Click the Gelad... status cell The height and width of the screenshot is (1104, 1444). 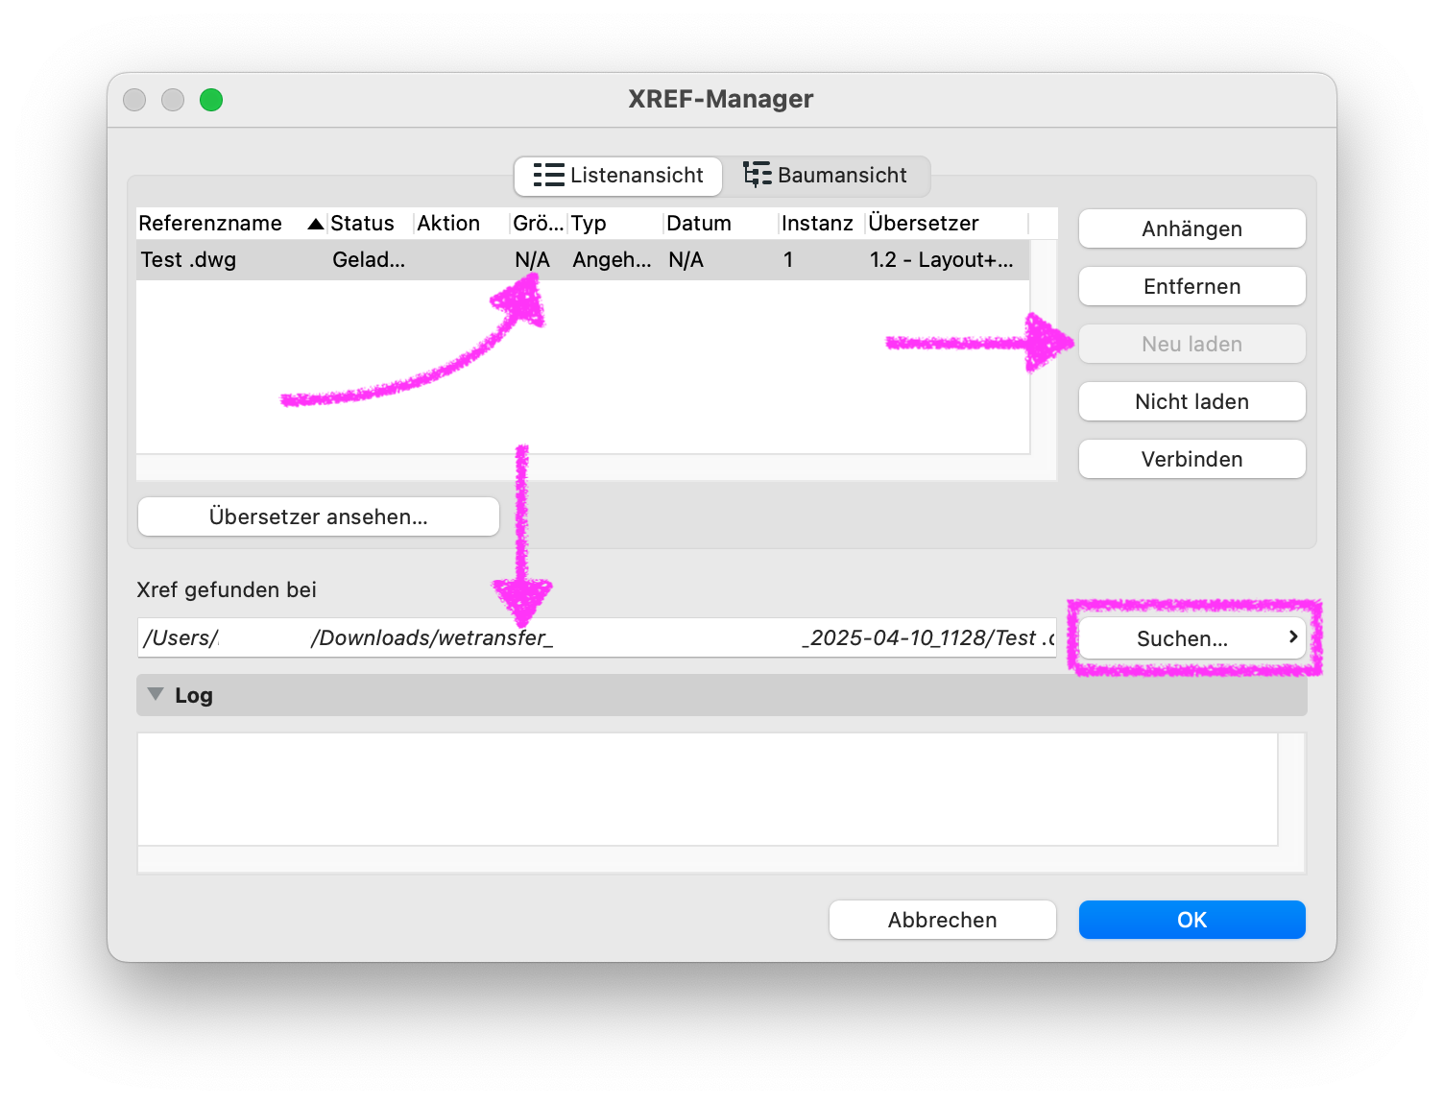click(369, 260)
